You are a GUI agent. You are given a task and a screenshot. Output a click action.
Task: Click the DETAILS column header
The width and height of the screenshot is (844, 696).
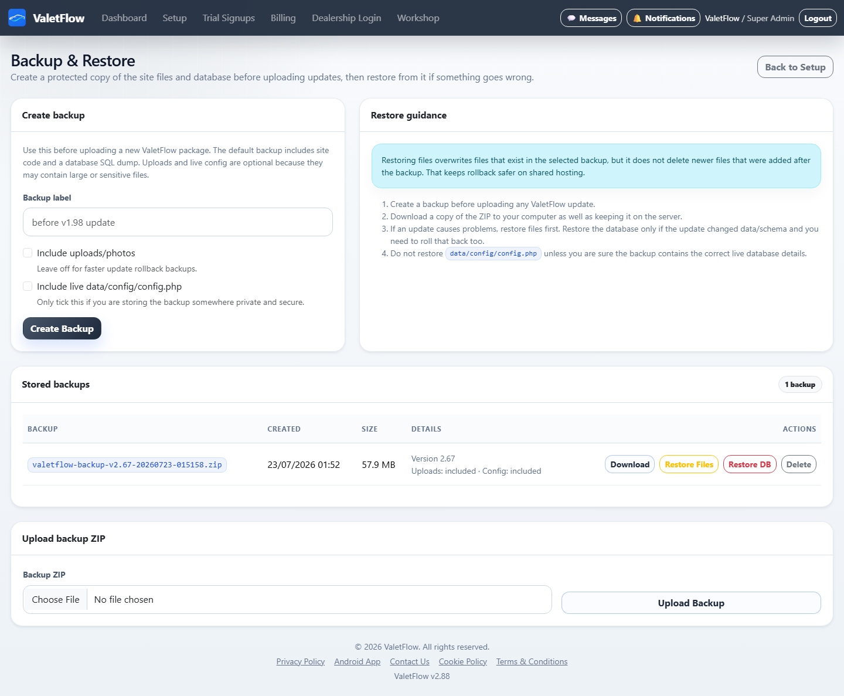tap(426, 429)
